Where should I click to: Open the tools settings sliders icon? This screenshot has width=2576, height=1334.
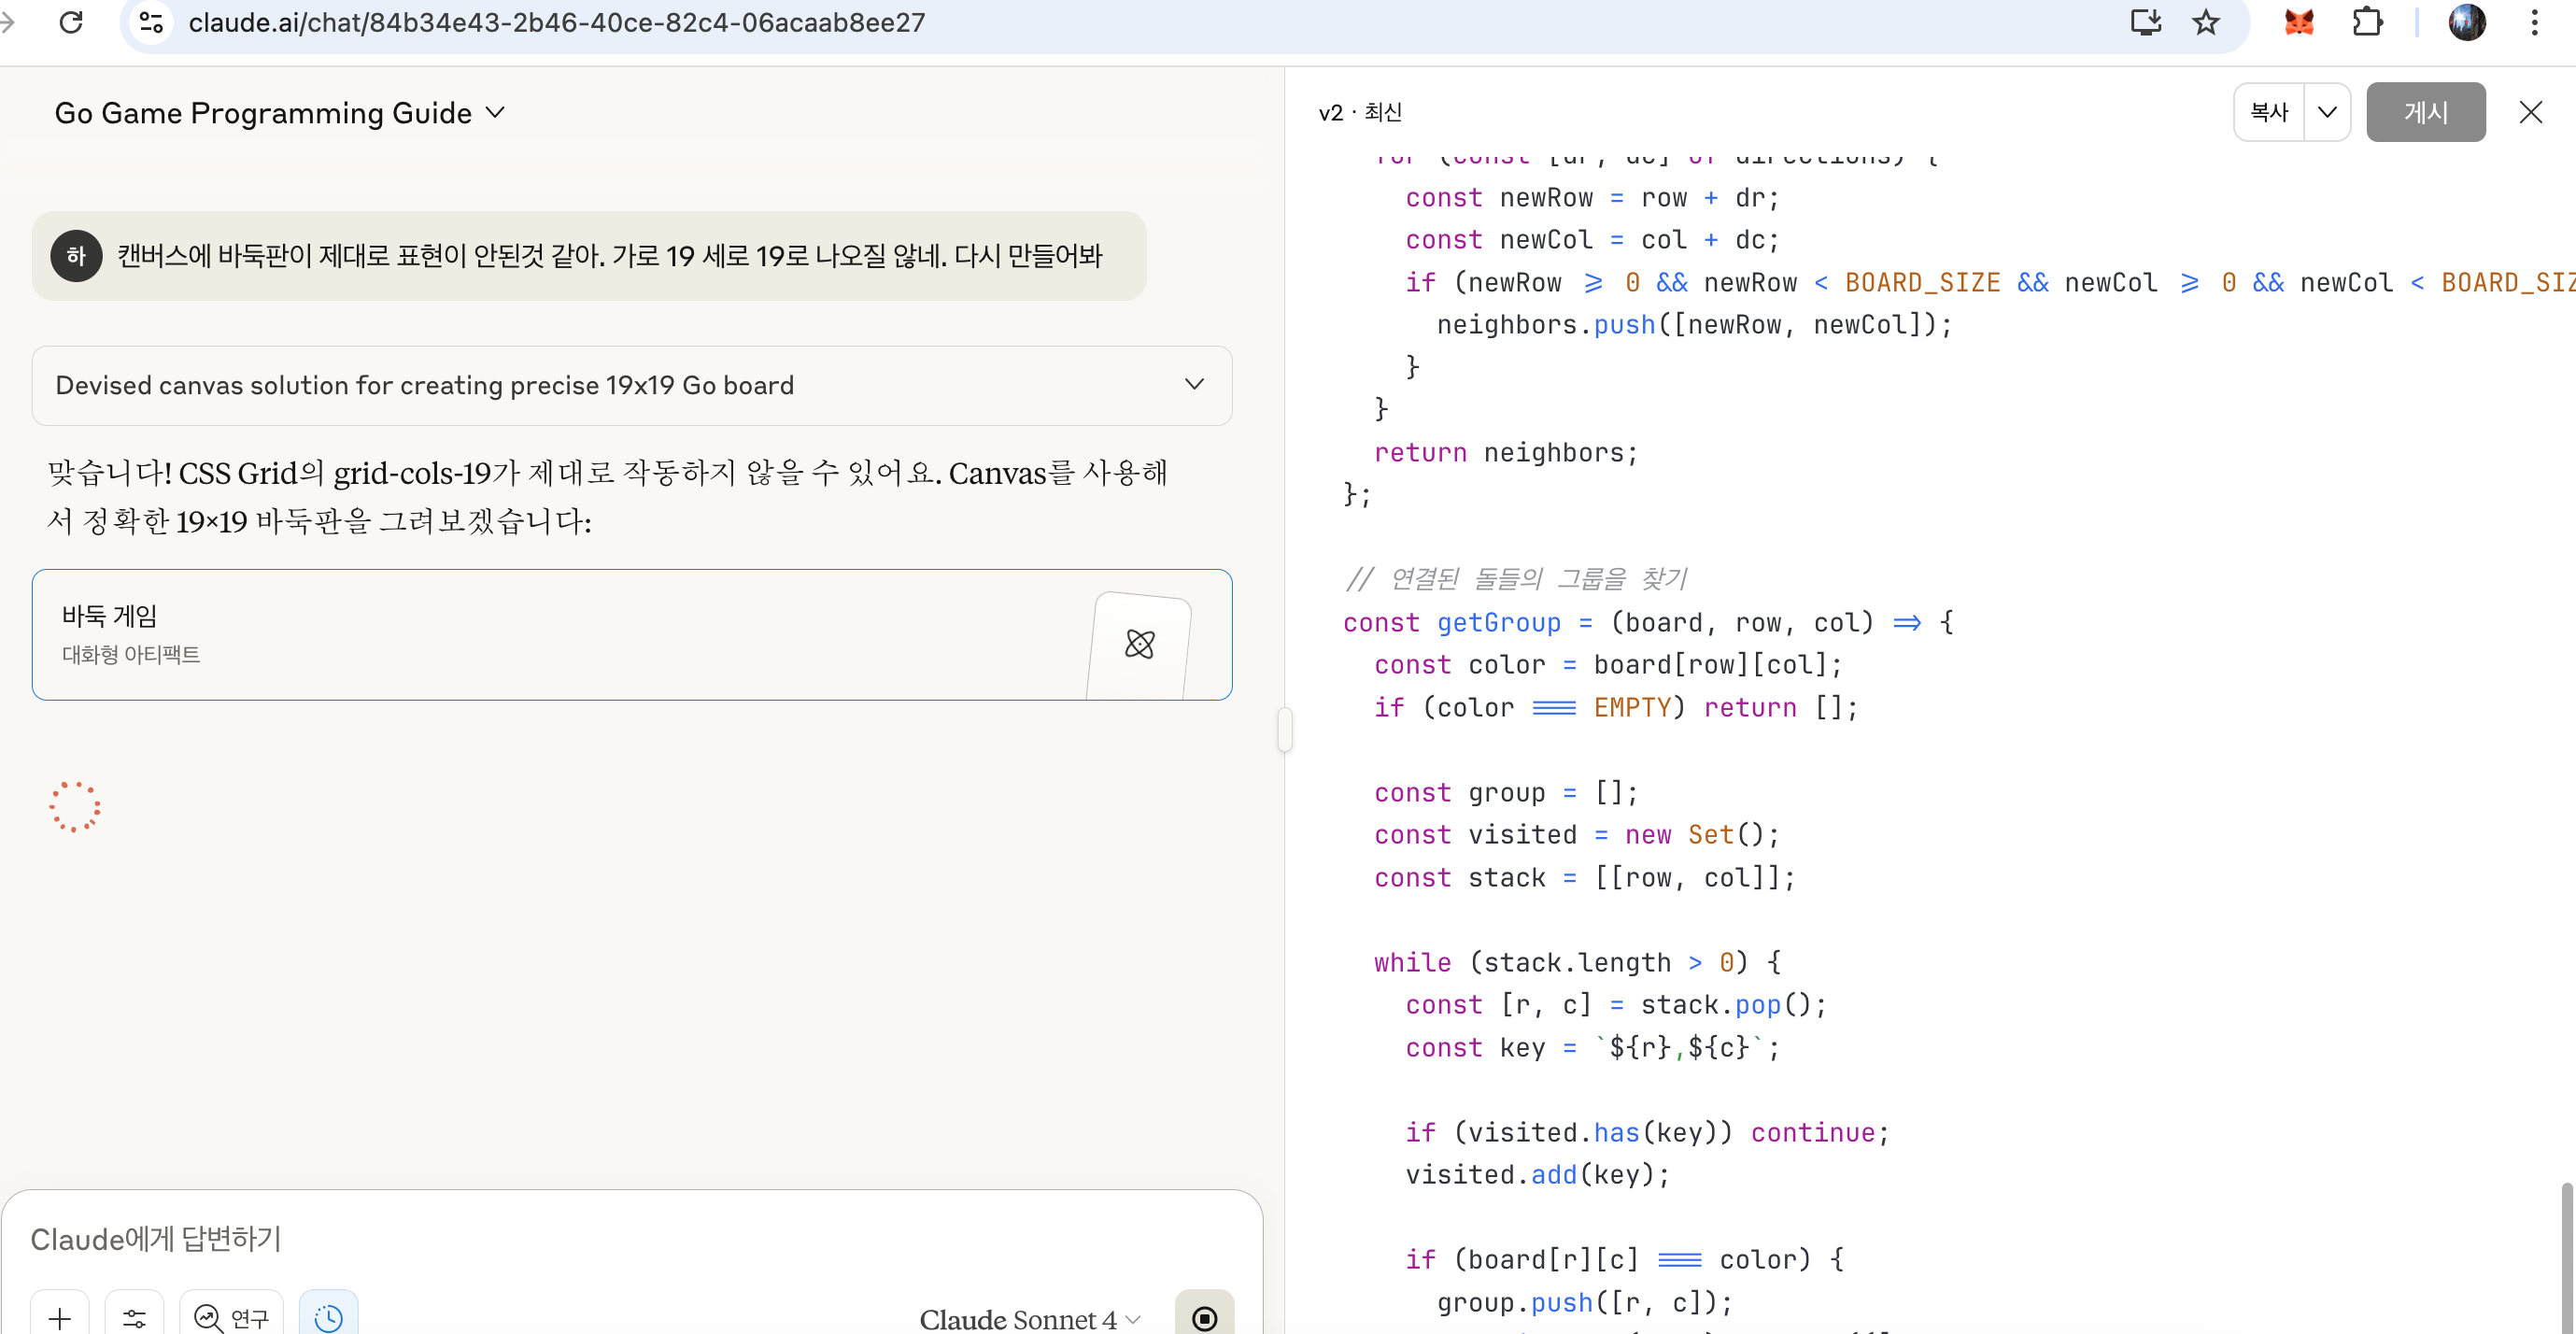(x=134, y=1317)
